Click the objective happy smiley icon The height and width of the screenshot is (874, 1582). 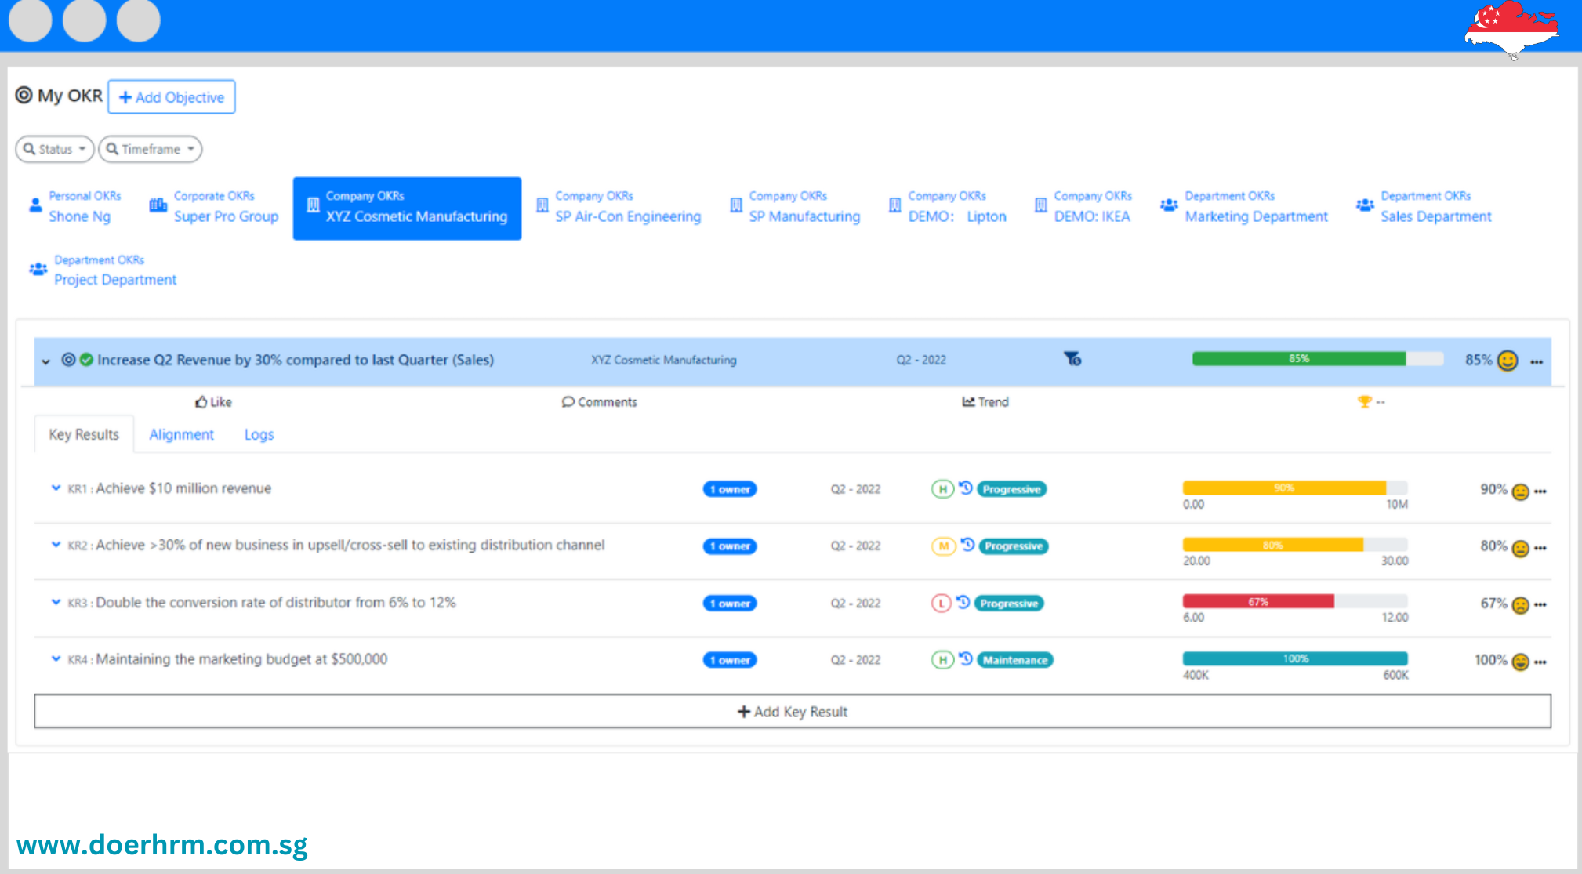(1508, 361)
